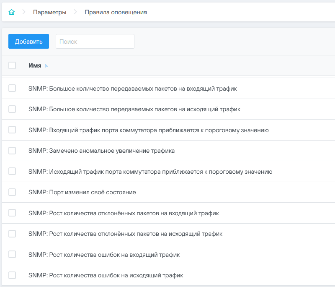Open Параметры breadcrumb link
Screen dimensions: 335x287
tap(49, 12)
